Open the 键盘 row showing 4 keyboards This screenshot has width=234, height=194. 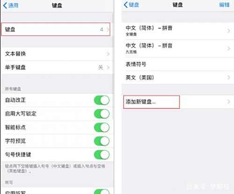56,30
